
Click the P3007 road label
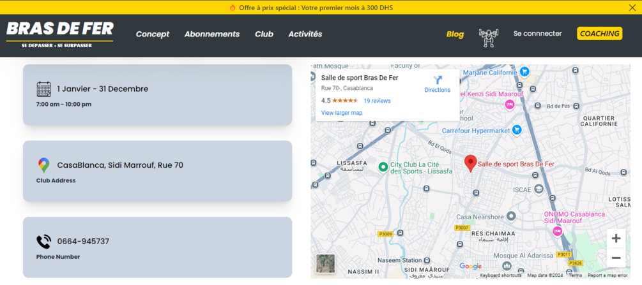[462, 228]
